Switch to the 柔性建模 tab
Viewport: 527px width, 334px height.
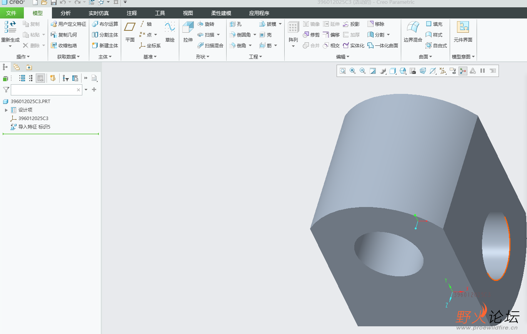tap(221, 13)
